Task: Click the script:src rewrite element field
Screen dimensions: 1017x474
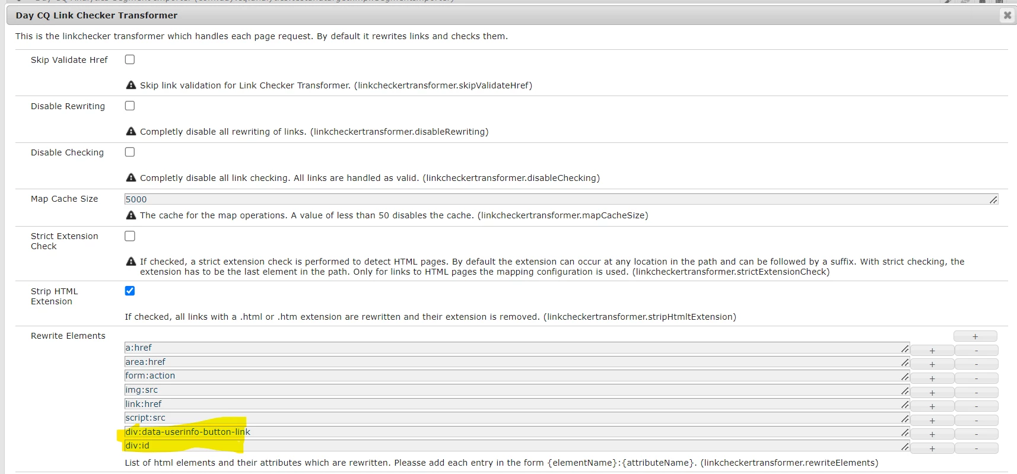Action: tap(517, 418)
